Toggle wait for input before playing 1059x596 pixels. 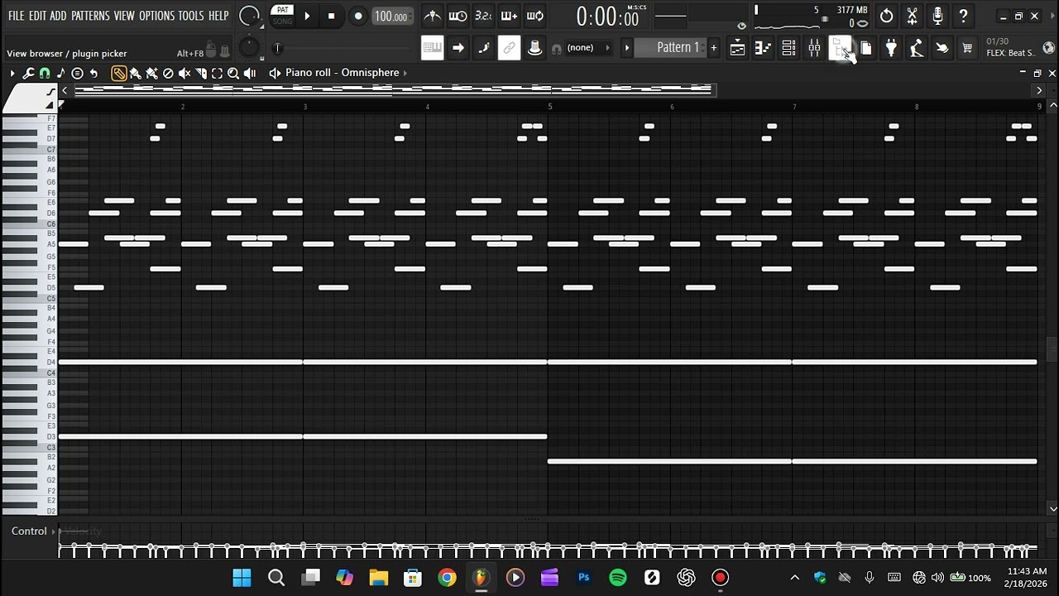(x=458, y=16)
